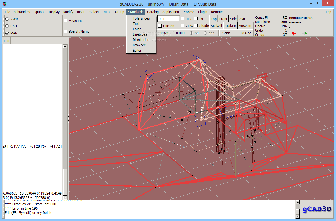Open the Help menu
336x221 pixels.
(x=328, y=12)
